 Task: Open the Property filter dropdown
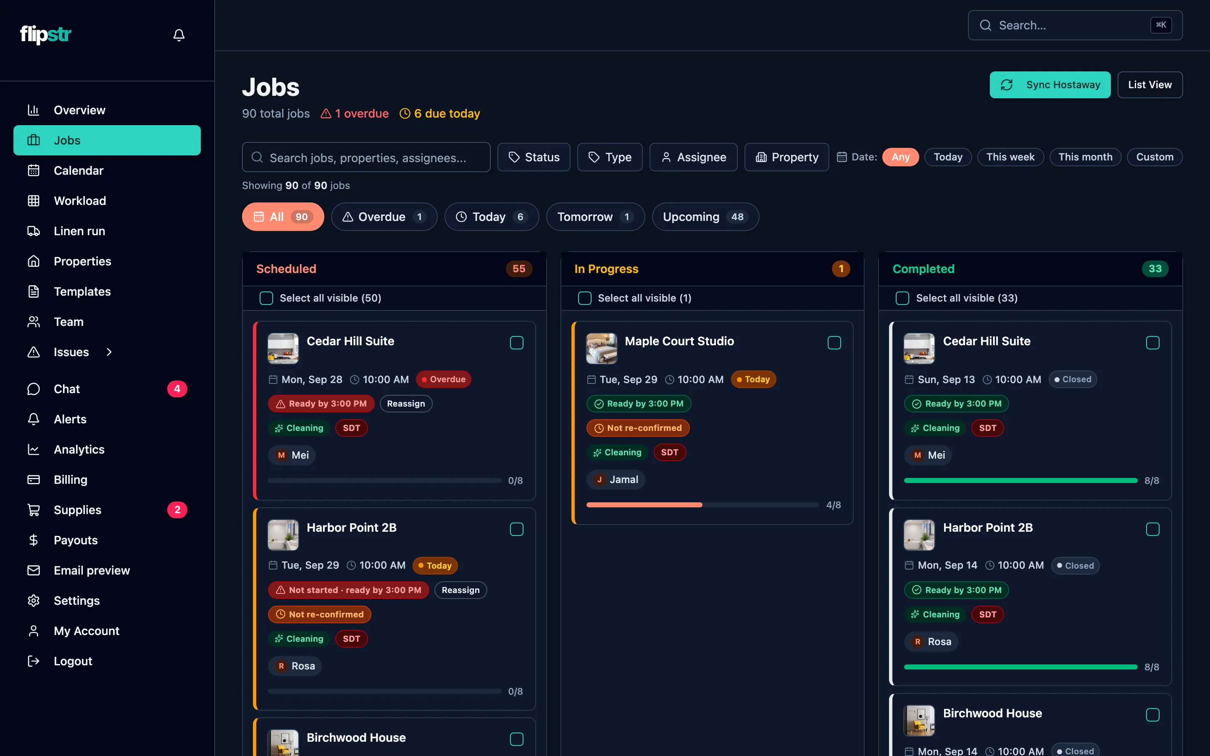pyautogui.click(x=786, y=157)
